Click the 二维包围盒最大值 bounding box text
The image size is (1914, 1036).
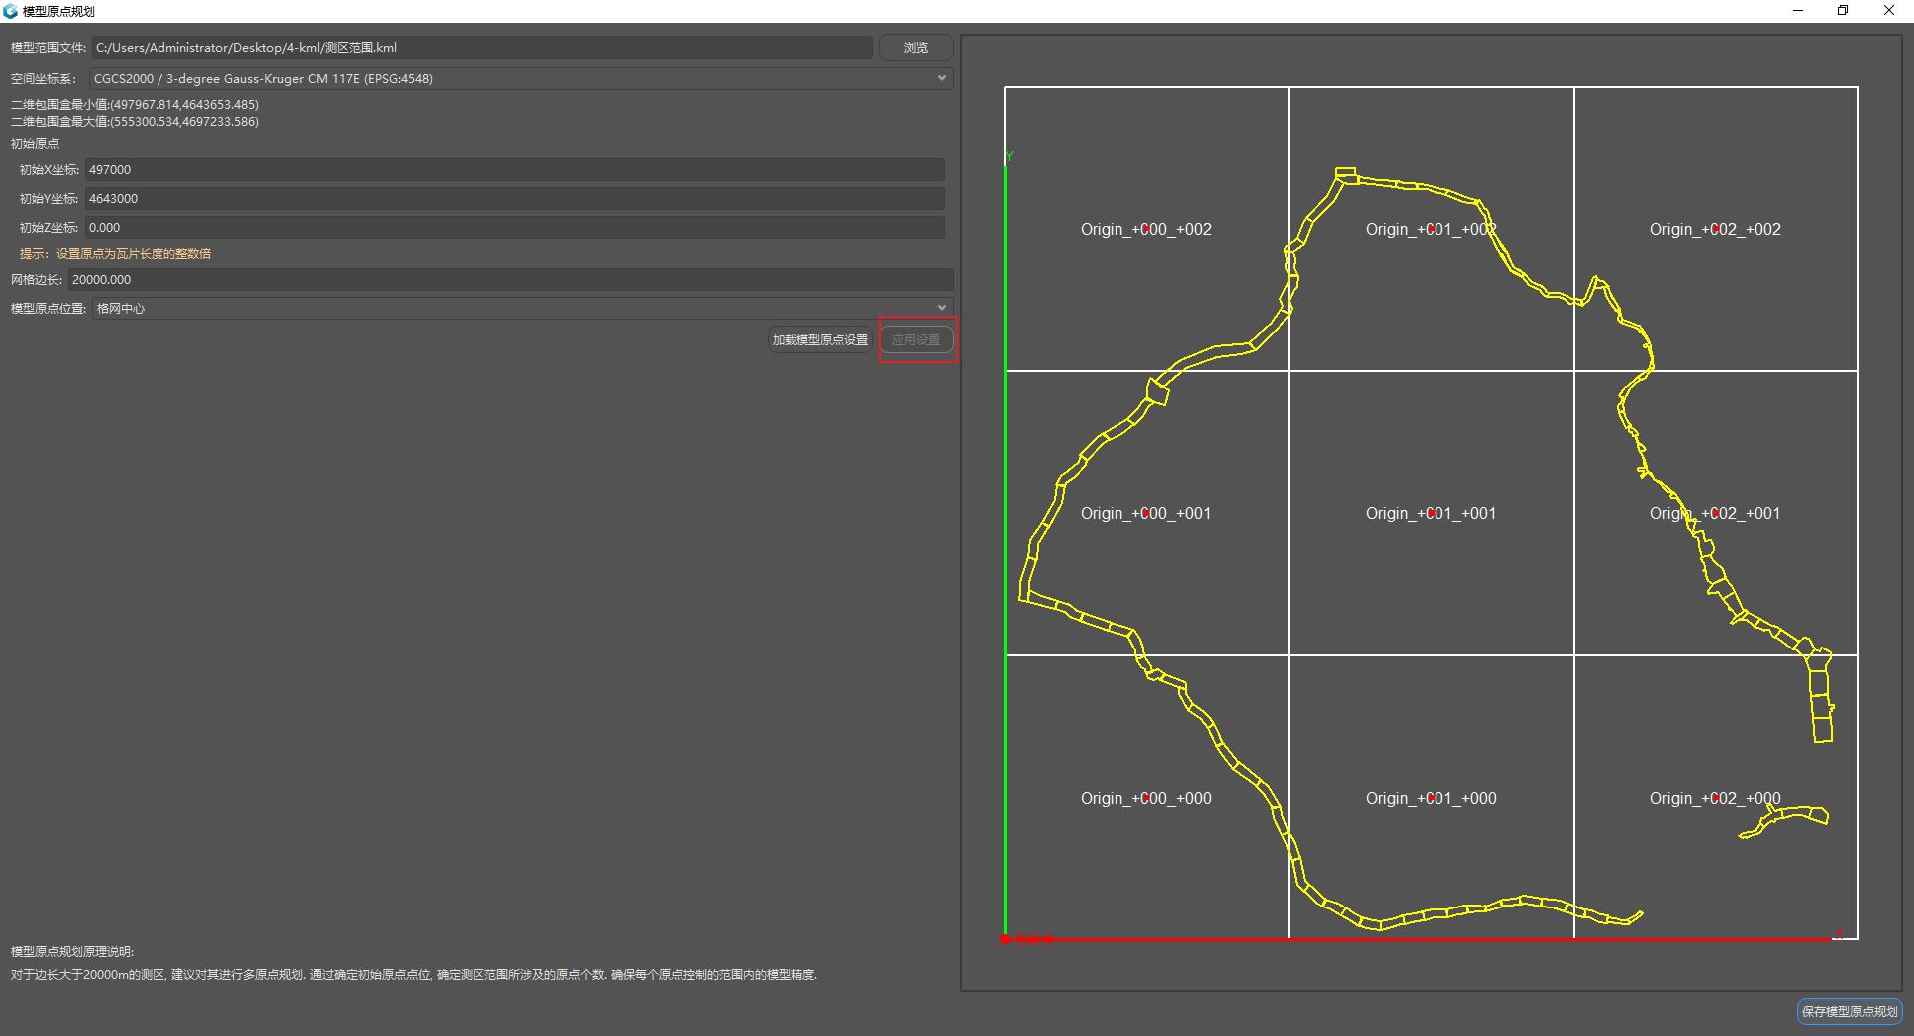tap(135, 122)
